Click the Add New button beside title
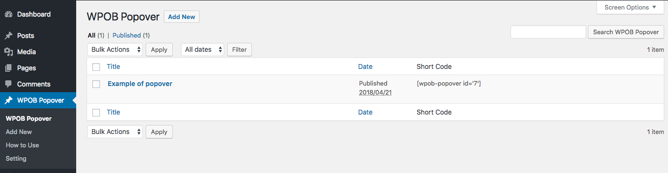 tap(181, 17)
